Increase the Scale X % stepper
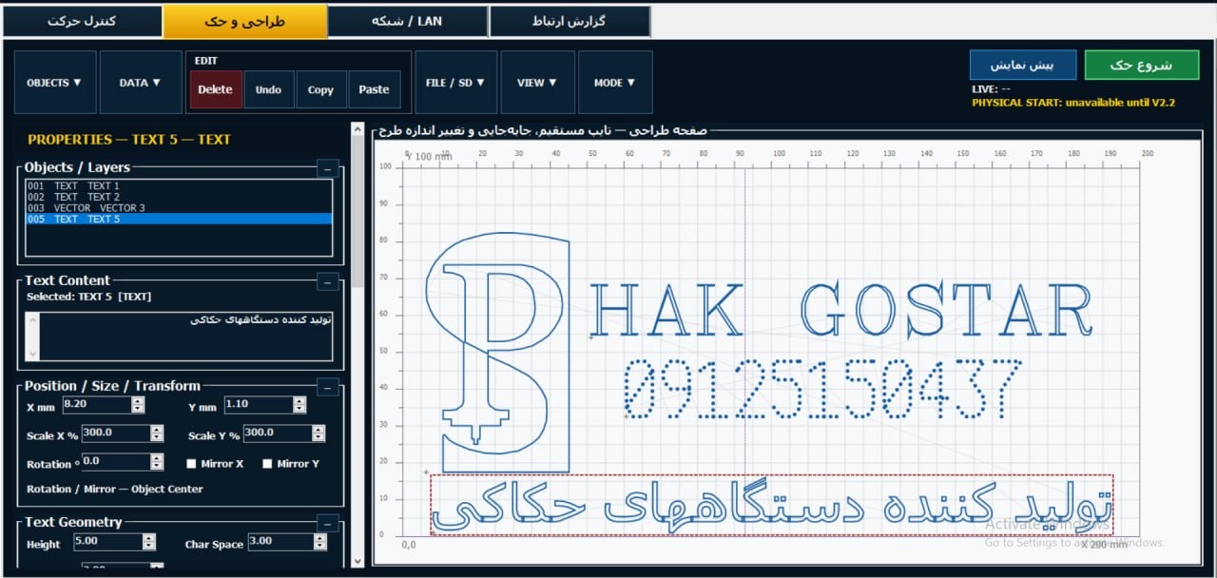This screenshot has width=1217, height=578. point(157,429)
